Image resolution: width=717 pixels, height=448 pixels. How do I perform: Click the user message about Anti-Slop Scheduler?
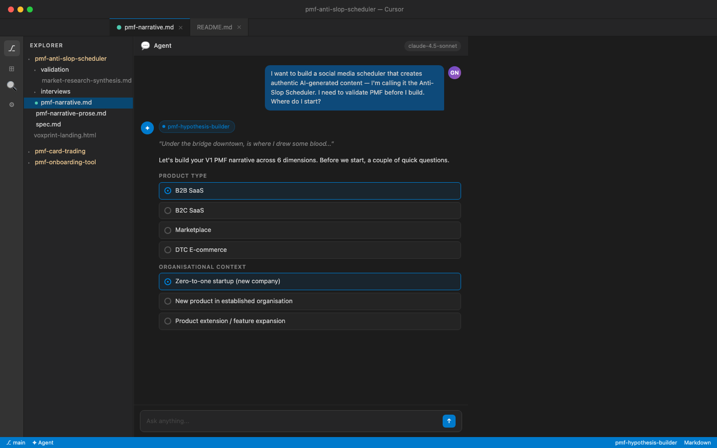355,88
